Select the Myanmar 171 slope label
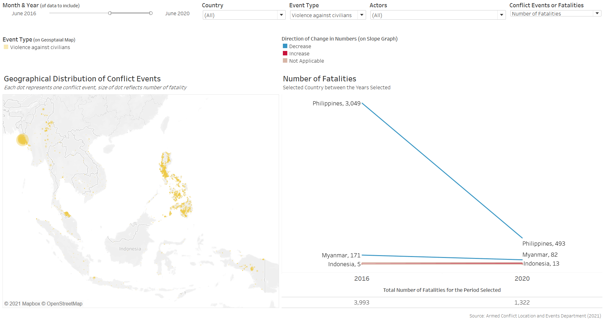 click(x=341, y=255)
